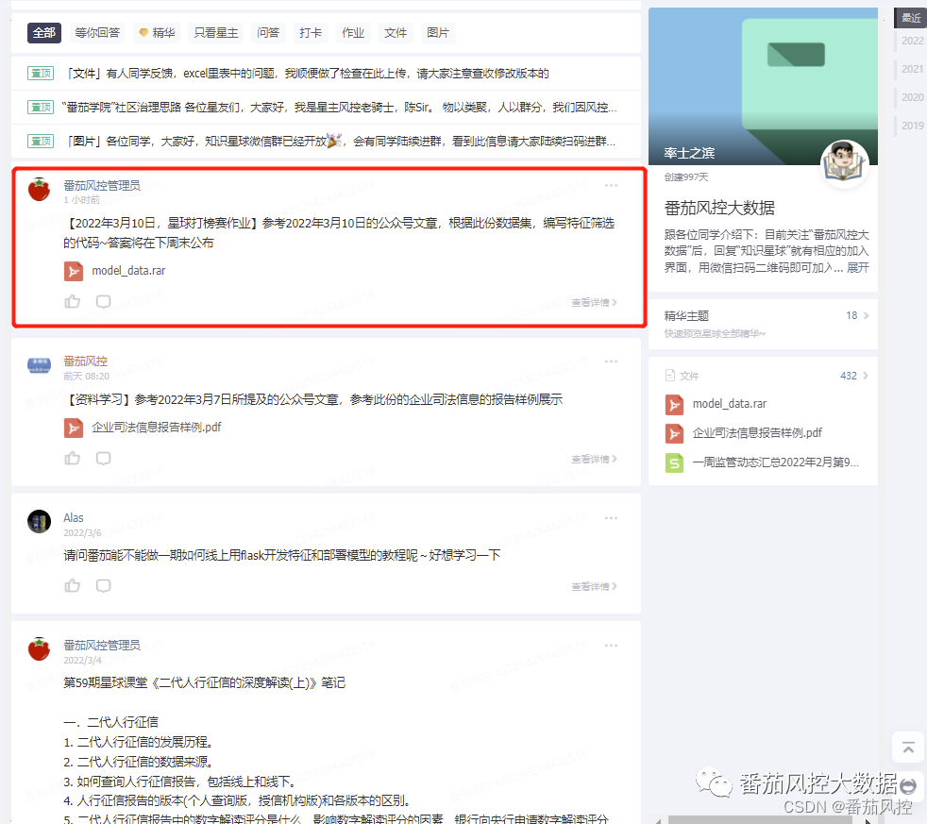Click the member avatar on the group card
Viewport: 927px width, 824px height.
(844, 161)
